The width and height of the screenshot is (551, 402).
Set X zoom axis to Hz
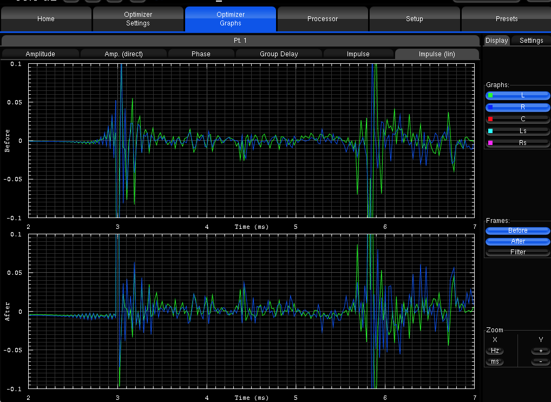(x=495, y=351)
